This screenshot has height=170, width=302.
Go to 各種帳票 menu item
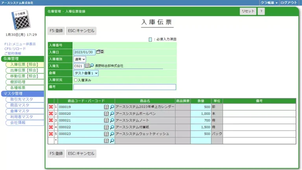pyautogui.click(x=24, y=88)
